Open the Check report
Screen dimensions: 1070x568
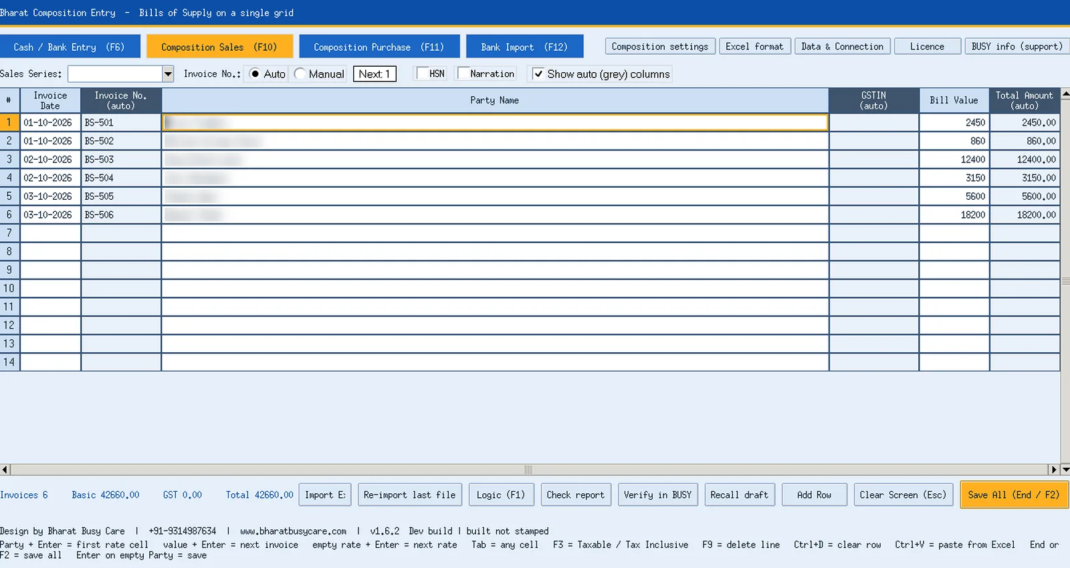click(575, 494)
